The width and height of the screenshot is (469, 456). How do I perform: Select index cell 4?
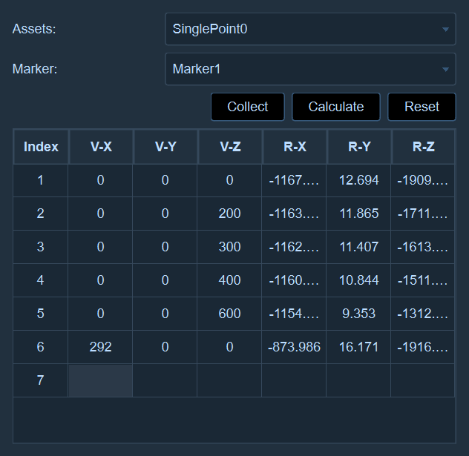[40, 280]
